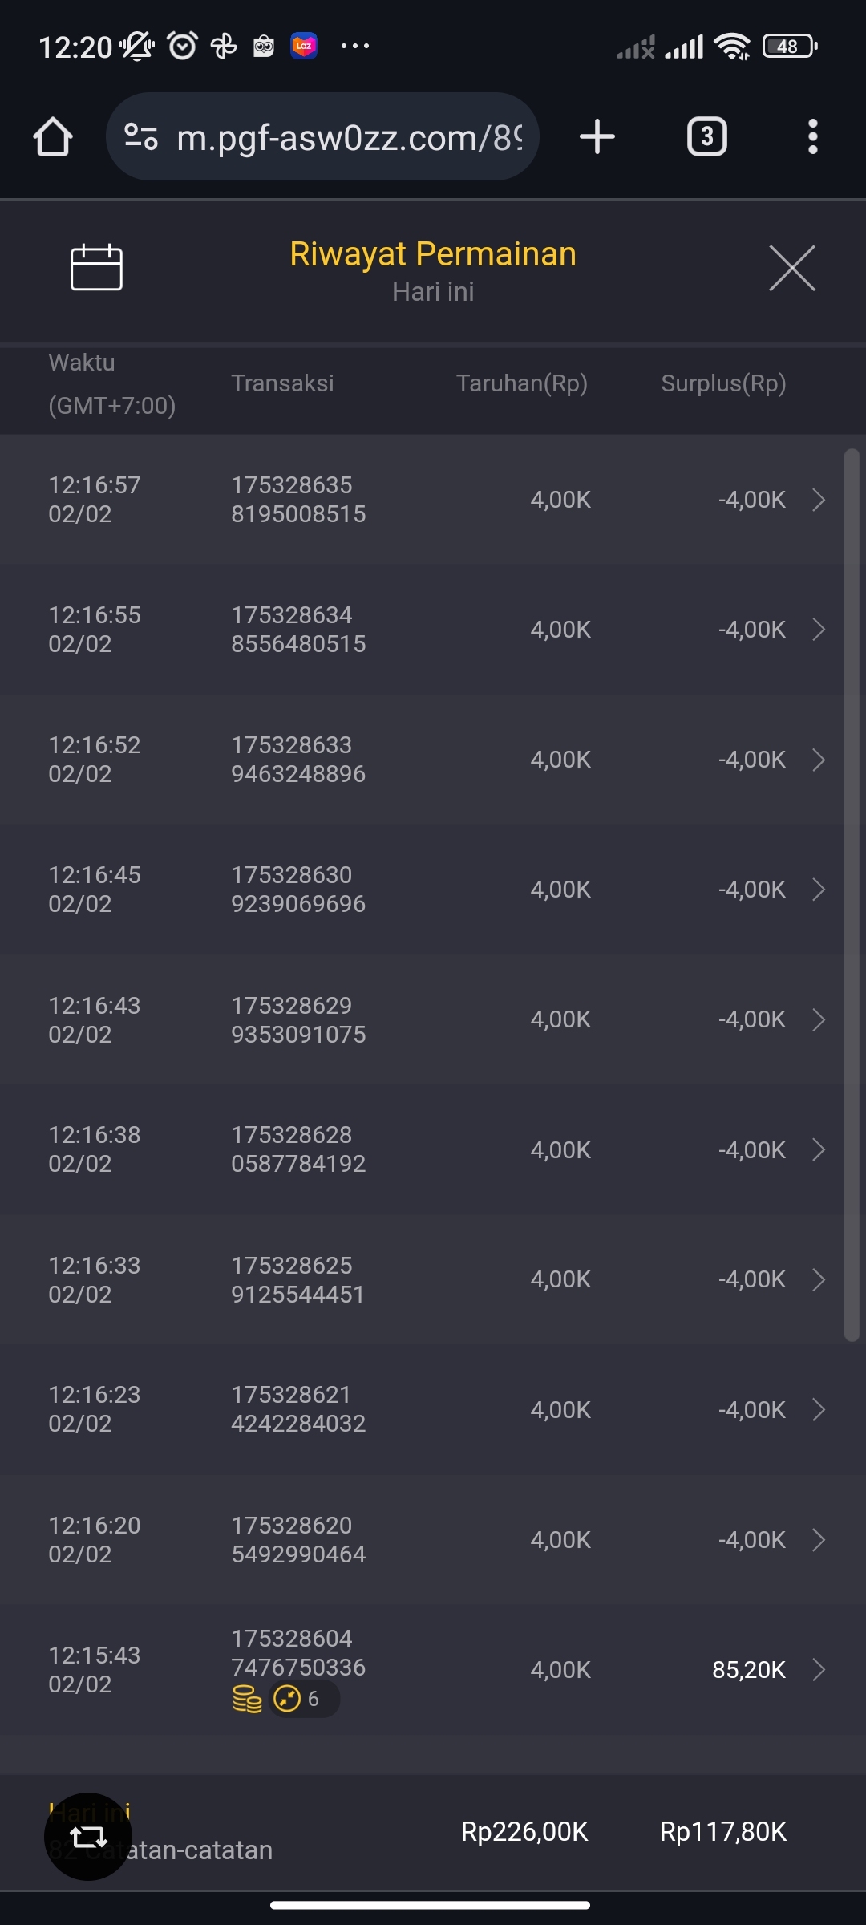Expand the 12:16:57 transaction details
Screen dimensions: 866x1925
(x=818, y=500)
